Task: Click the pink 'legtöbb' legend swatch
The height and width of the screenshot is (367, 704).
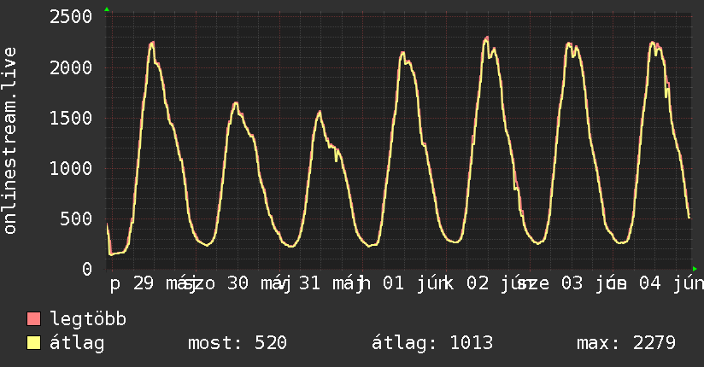Action: [x=33, y=319]
